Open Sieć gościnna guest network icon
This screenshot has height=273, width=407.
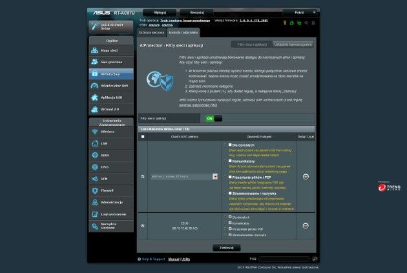(95, 62)
